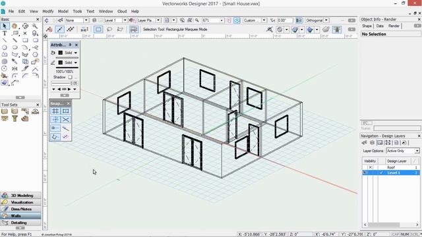Select the Zoom magnifier tool
Viewport: 422px width, 237px height.
[35, 26]
